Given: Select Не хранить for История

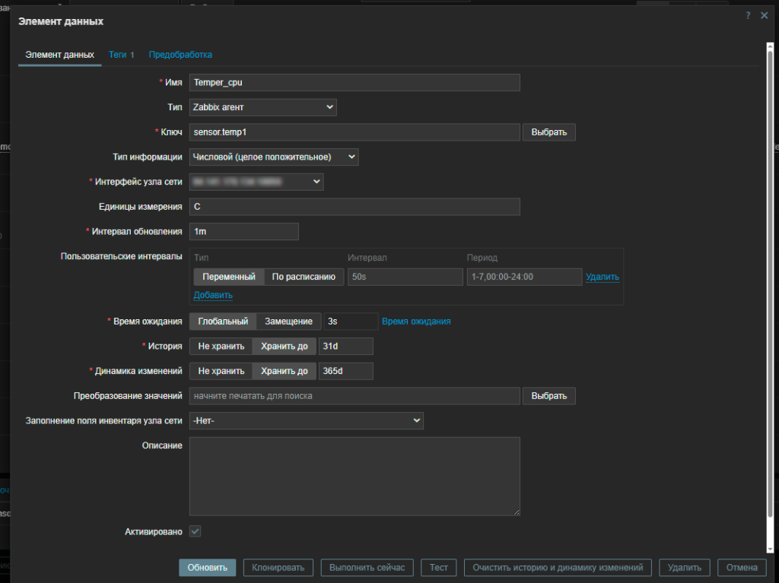Looking at the screenshot, I should (221, 346).
